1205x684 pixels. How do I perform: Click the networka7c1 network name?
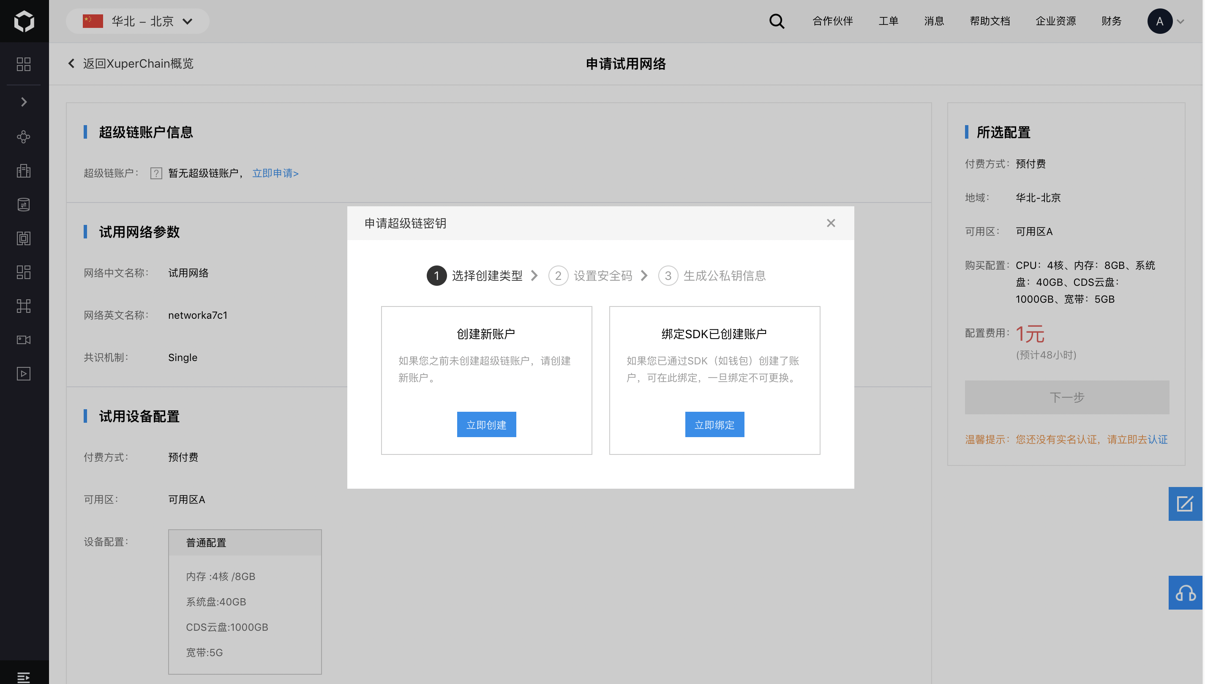[198, 315]
